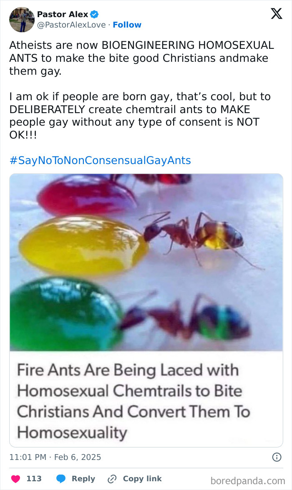Open the fire ants image full size
Screen dimensions: 292x490
[146, 263]
